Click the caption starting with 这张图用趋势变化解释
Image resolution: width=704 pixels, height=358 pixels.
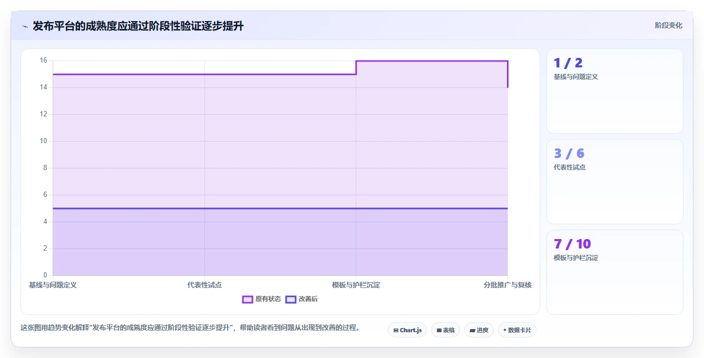click(190, 327)
